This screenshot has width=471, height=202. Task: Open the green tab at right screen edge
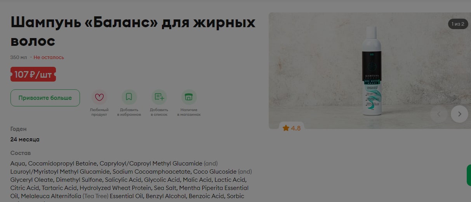click(x=469, y=175)
